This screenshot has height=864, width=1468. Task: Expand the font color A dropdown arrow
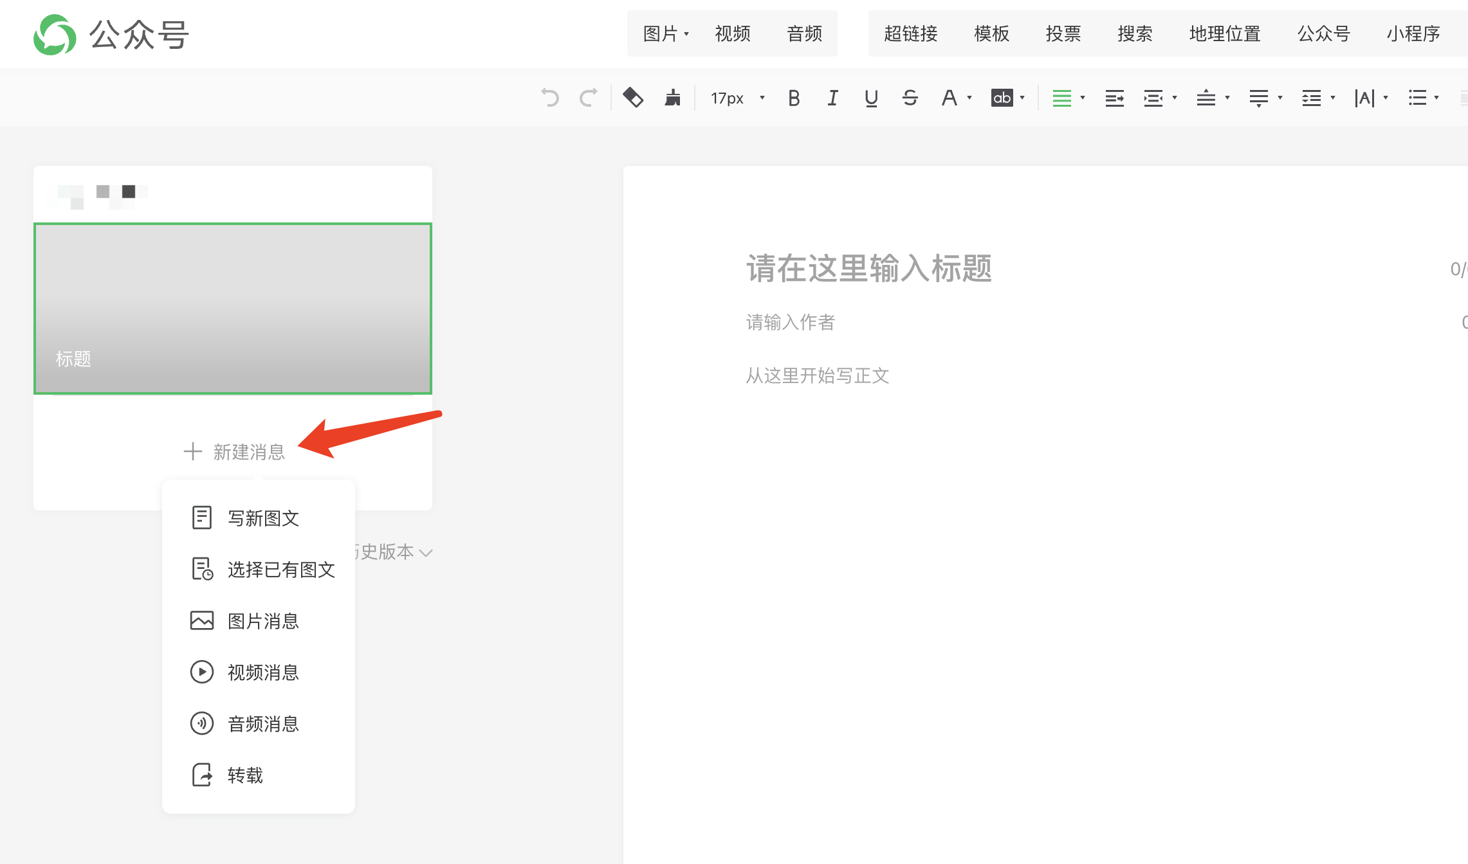coord(969,98)
